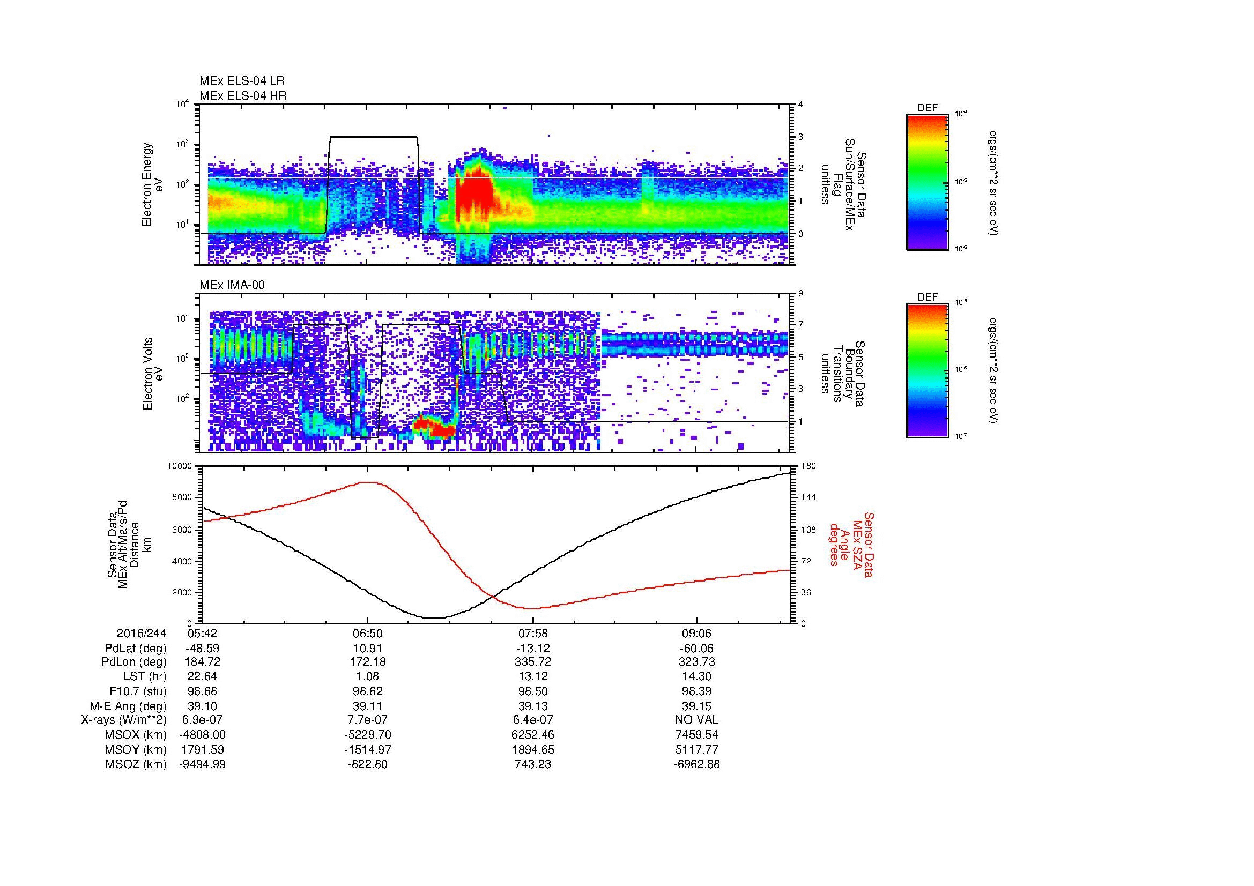
Task: Click the PdLon value '335.72'
Action: tap(532, 662)
